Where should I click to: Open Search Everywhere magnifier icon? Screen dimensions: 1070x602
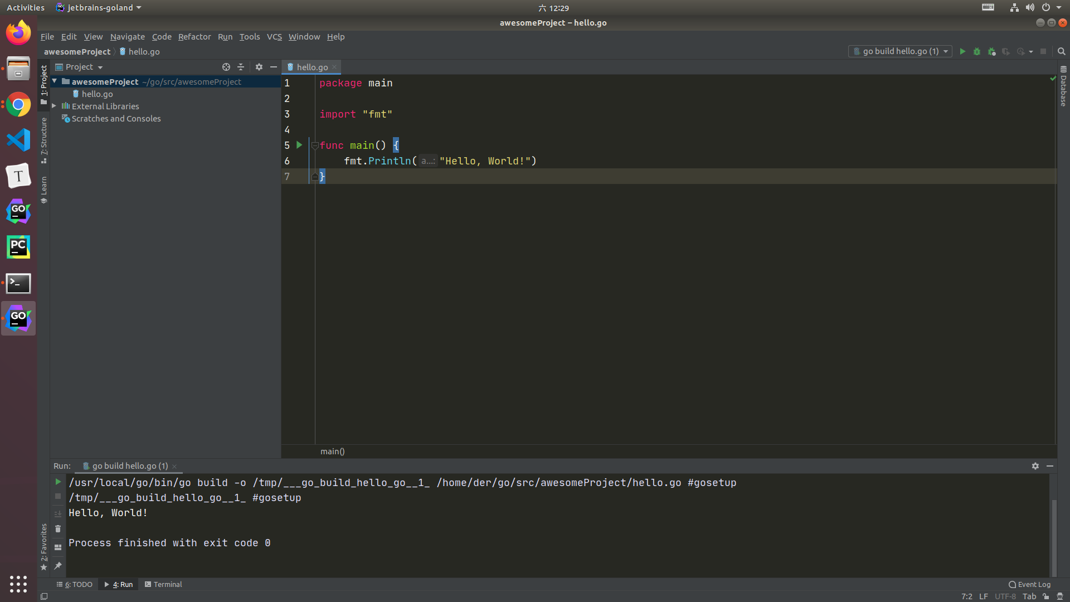1062,51
